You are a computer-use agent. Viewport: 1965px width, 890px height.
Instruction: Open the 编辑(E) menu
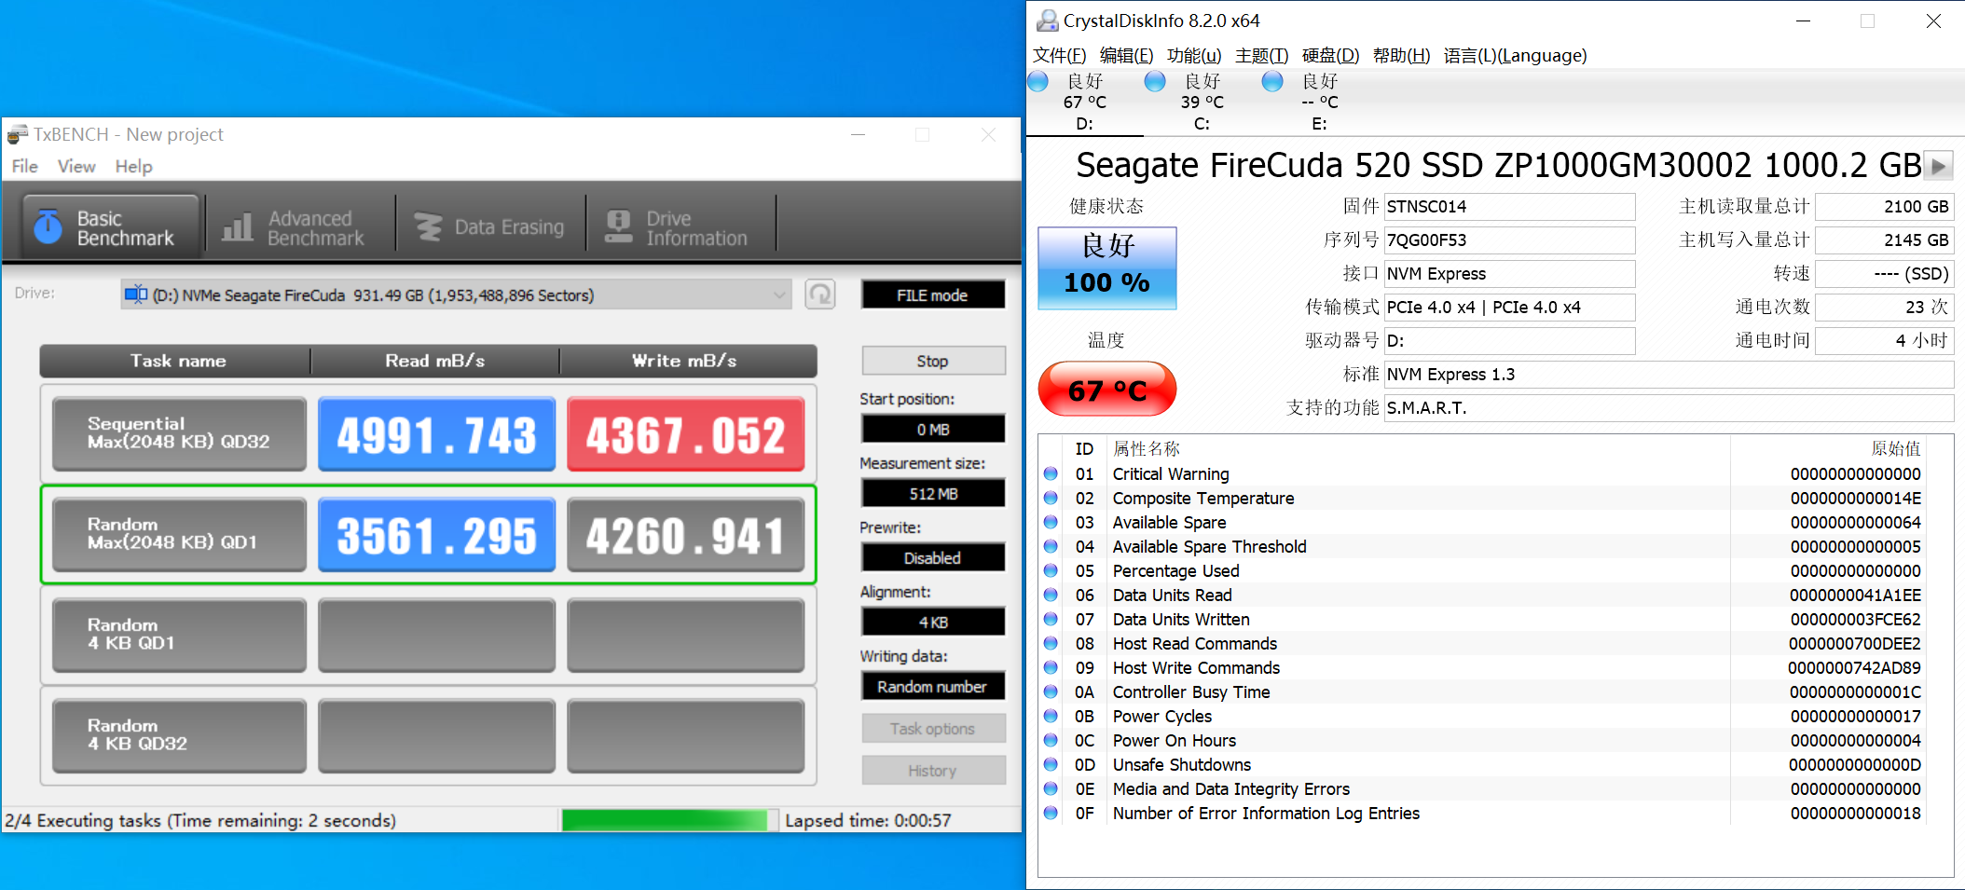pyautogui.click(x=1126, y=55)
